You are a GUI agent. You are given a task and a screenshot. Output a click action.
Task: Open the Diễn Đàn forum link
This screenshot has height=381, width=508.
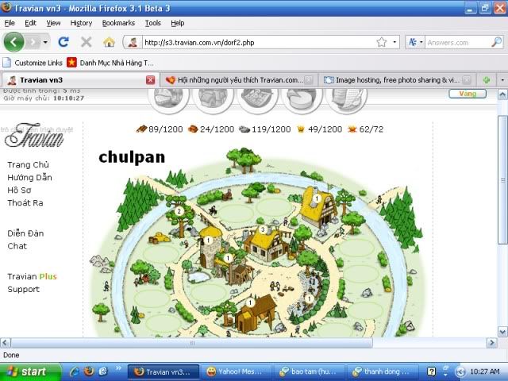[x=25, y=233]
